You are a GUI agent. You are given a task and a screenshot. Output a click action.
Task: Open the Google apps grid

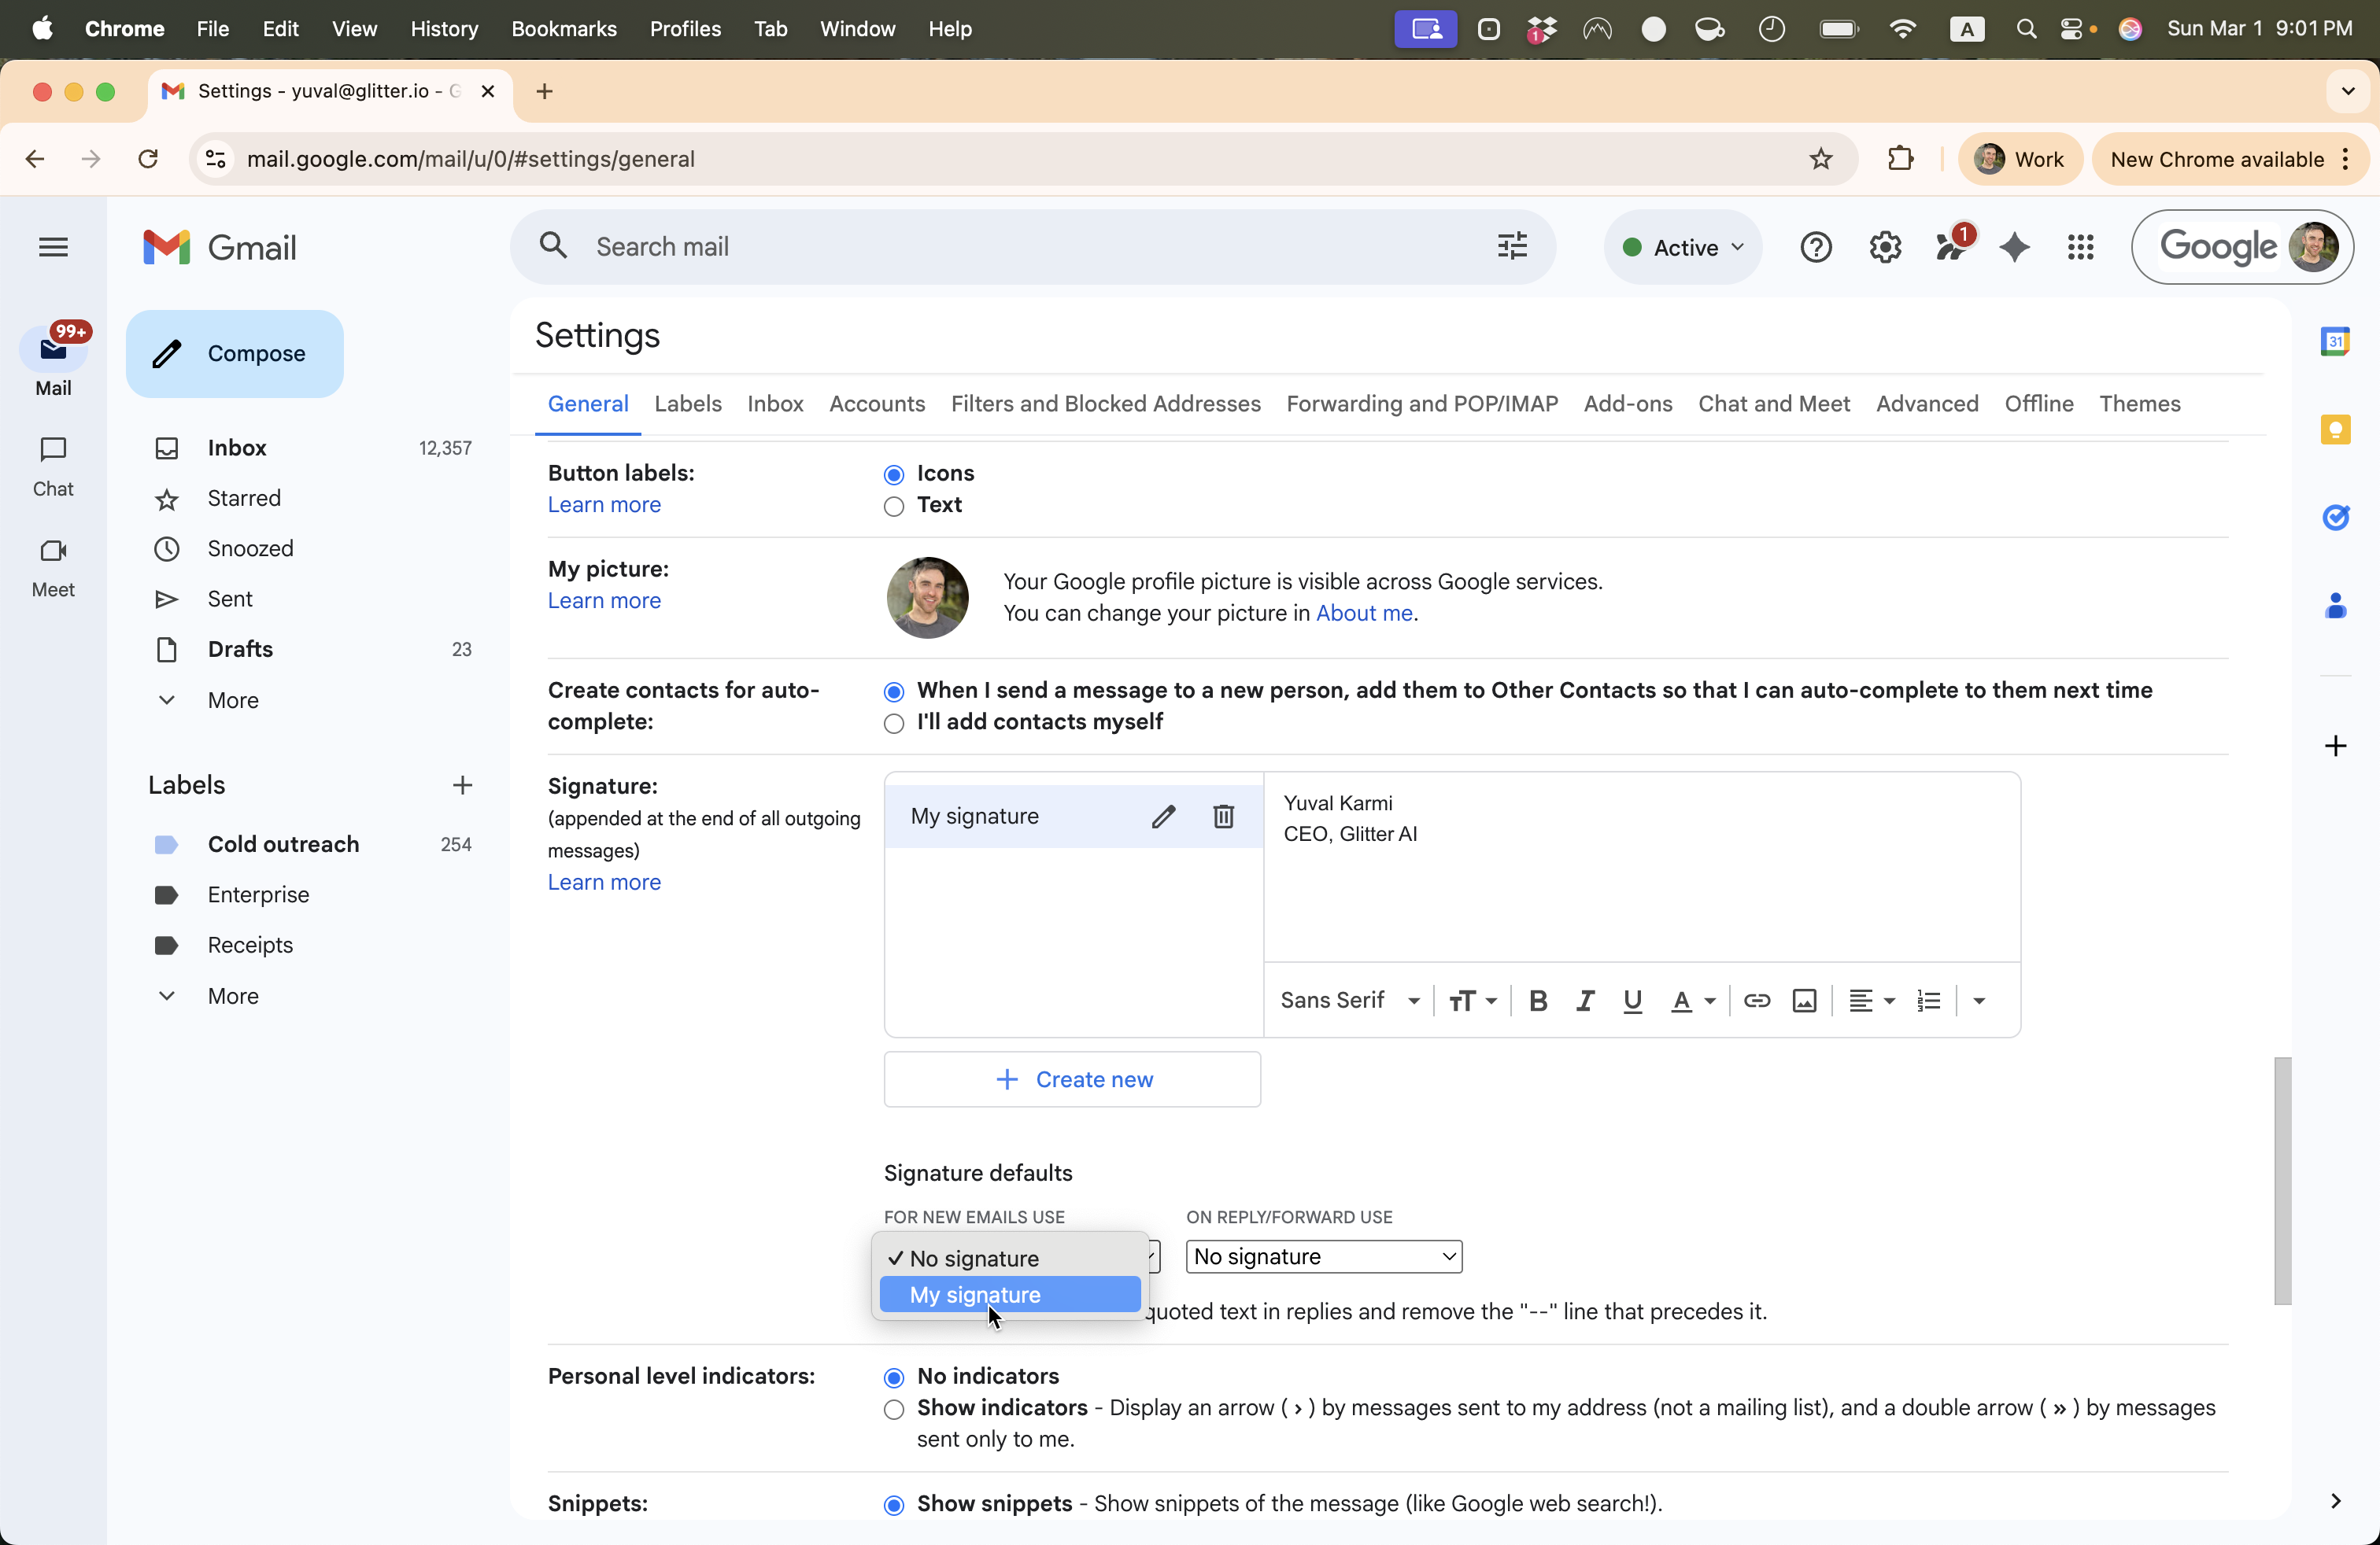[2080, 247]
